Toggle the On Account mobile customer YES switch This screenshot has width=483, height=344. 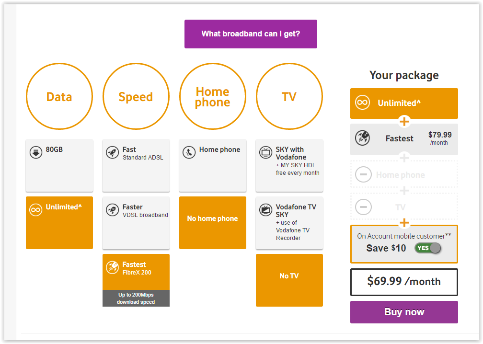tap(428, 248)
